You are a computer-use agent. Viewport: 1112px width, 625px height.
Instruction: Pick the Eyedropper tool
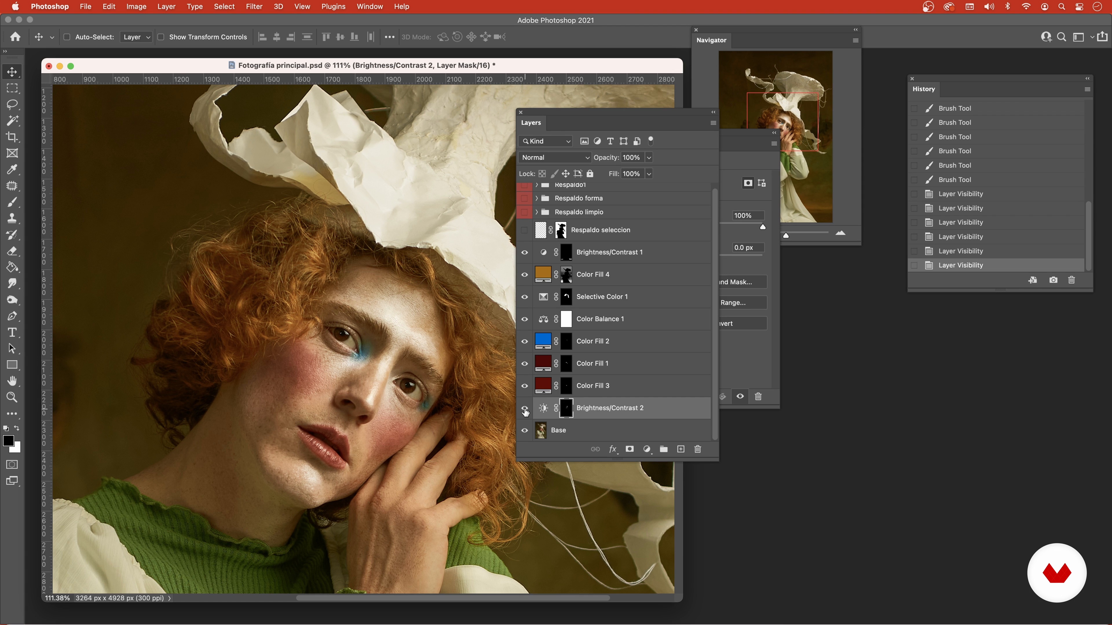tap(12, 170)
